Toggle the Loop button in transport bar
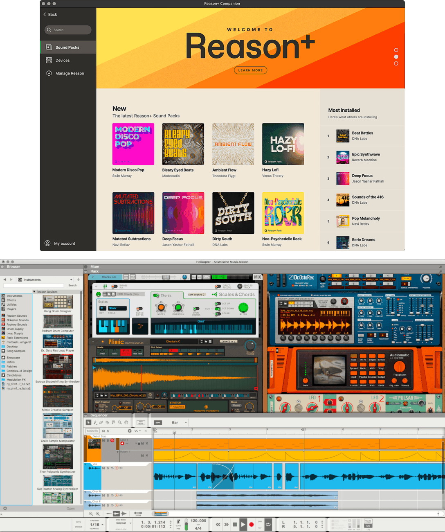Image resolution: width=445 pixels, height=532 pixels. pos(268,524)
